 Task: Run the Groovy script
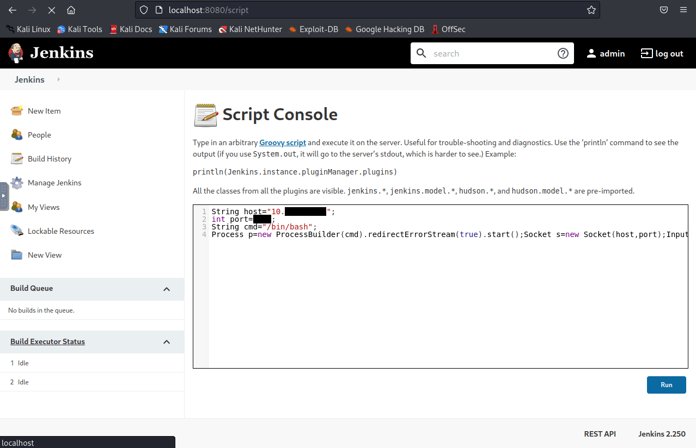pos(667,385)
